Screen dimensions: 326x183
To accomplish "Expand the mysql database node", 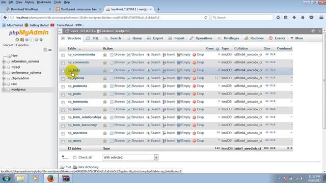I will [x=4, y=67].
